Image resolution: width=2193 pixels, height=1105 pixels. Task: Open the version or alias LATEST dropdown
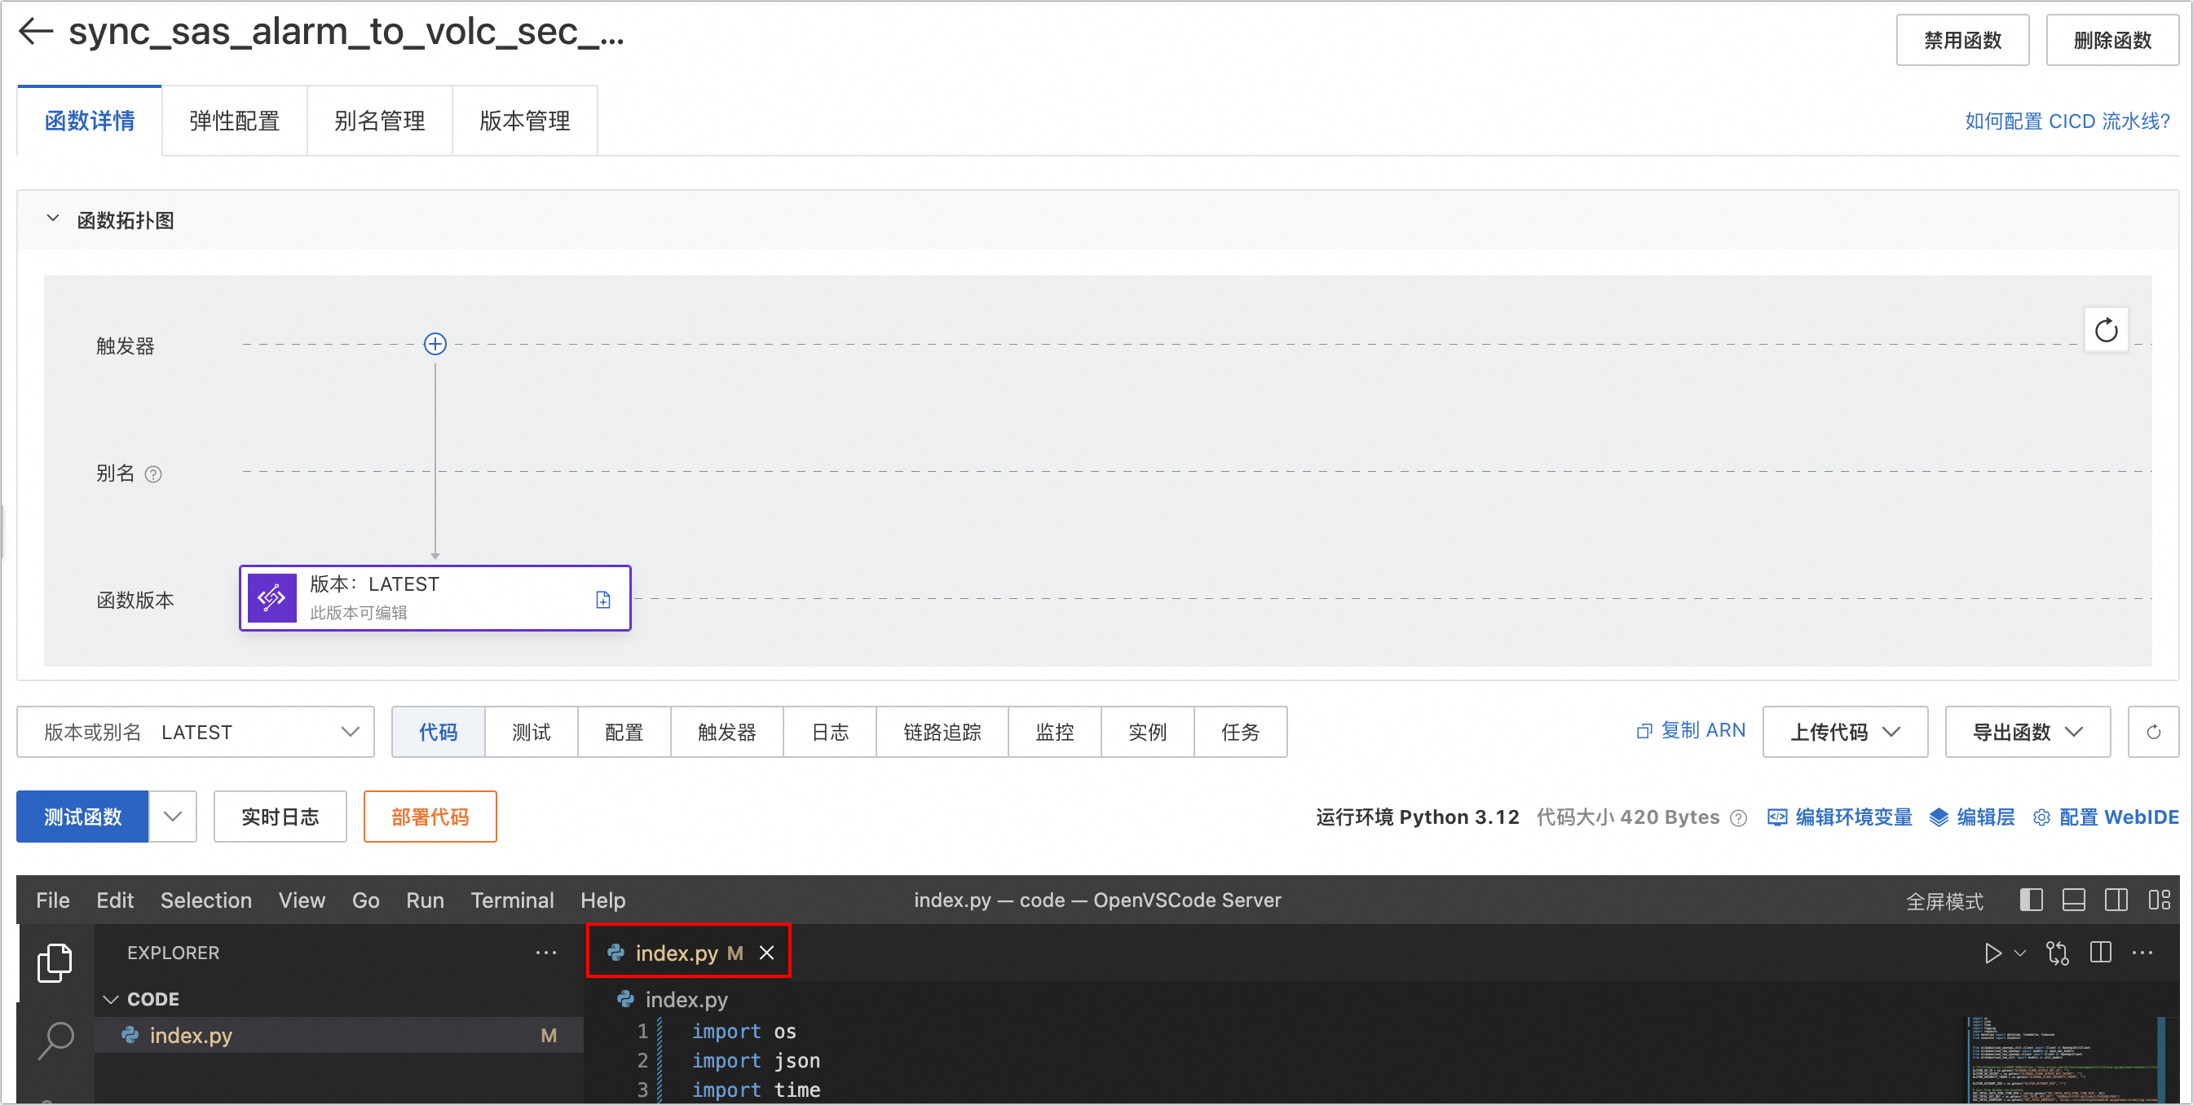pos(196,732)
